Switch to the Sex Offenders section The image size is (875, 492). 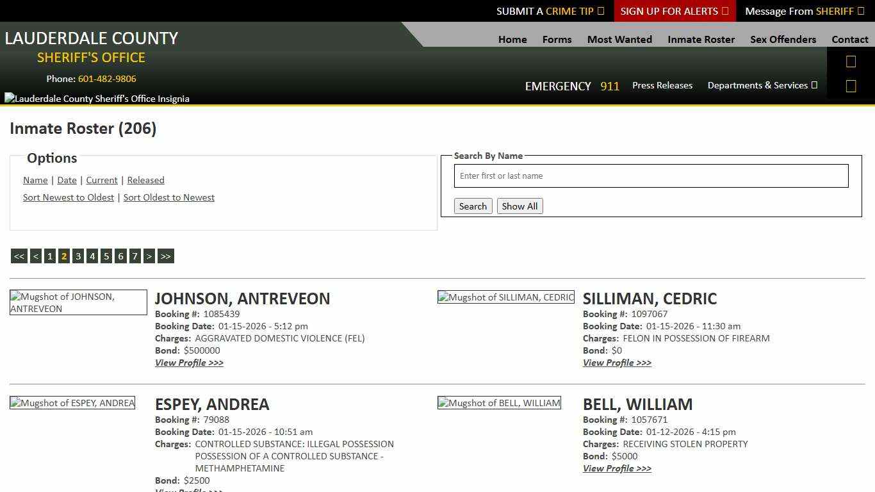[x=783, y=39]
